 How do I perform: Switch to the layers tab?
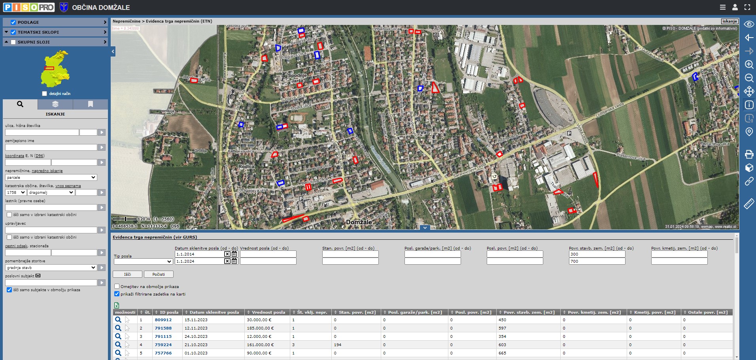click(55, 104)
